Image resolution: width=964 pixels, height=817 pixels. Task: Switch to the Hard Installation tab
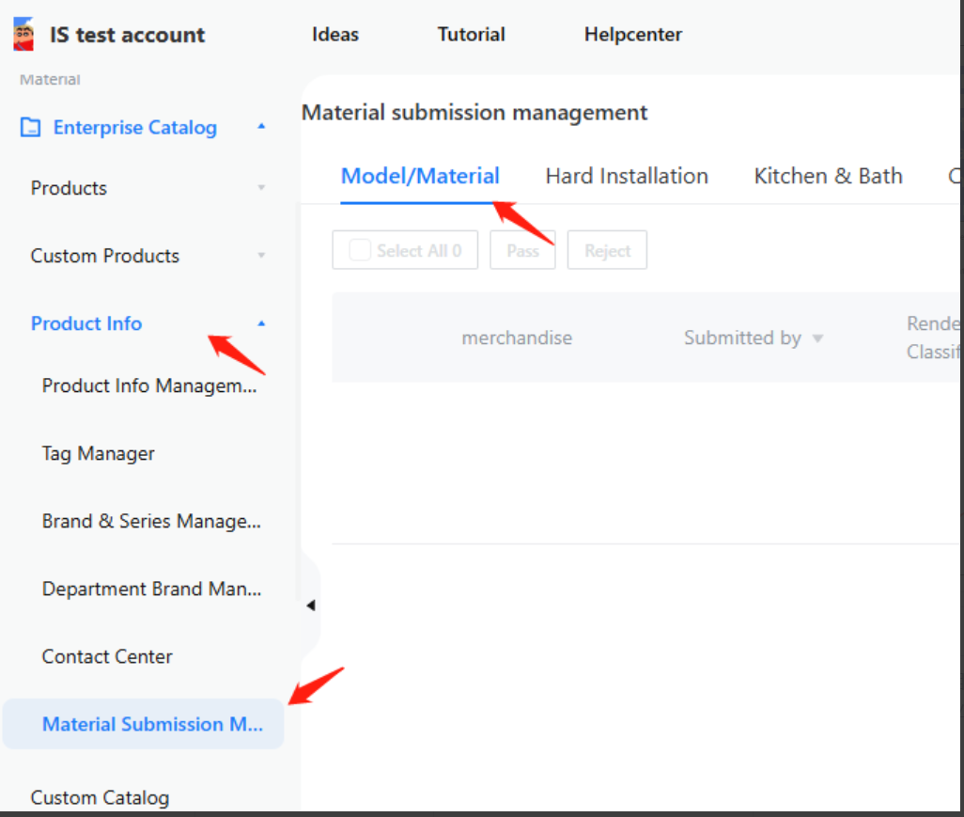[627, 176]
